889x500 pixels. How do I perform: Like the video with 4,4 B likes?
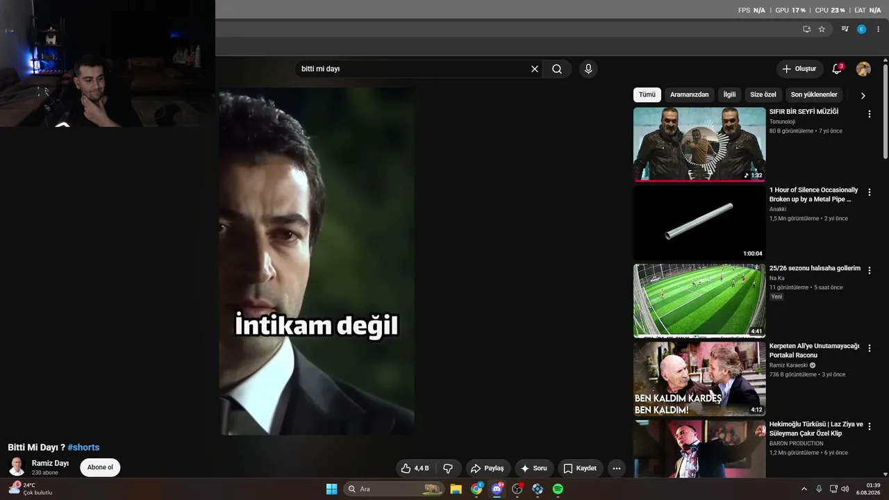pos(415,468)
